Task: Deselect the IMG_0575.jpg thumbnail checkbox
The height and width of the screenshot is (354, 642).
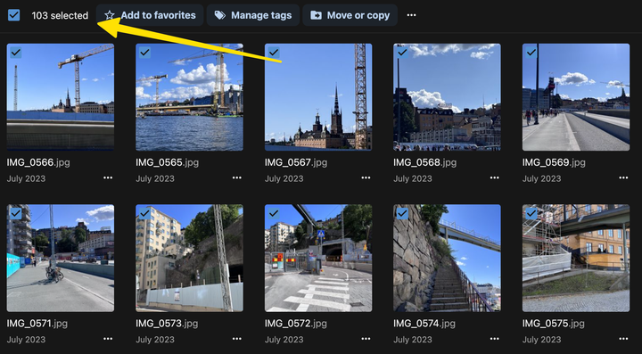Action: (531, 213)
